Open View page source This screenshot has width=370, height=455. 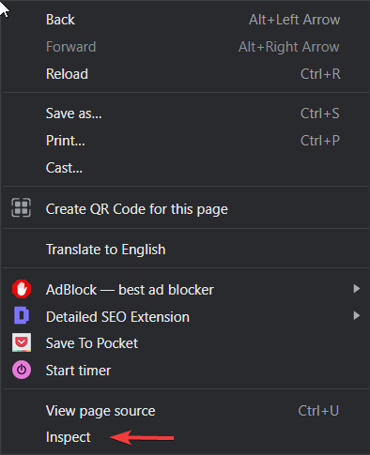pos(185,411)
